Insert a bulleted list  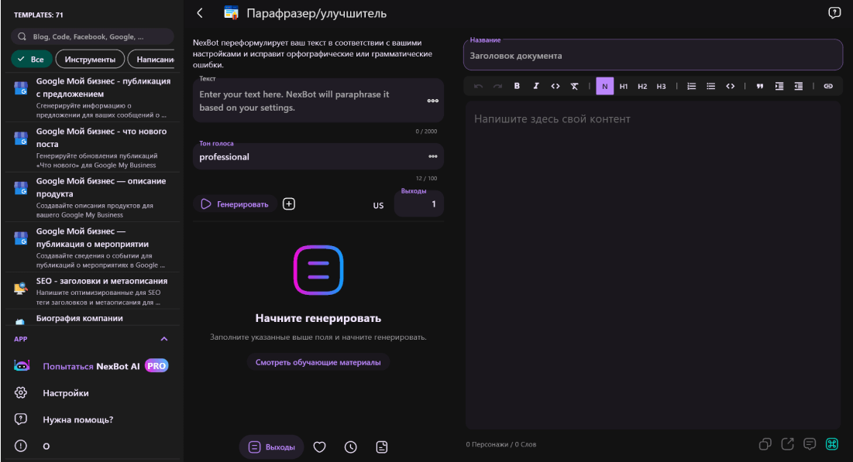(710, 86)
